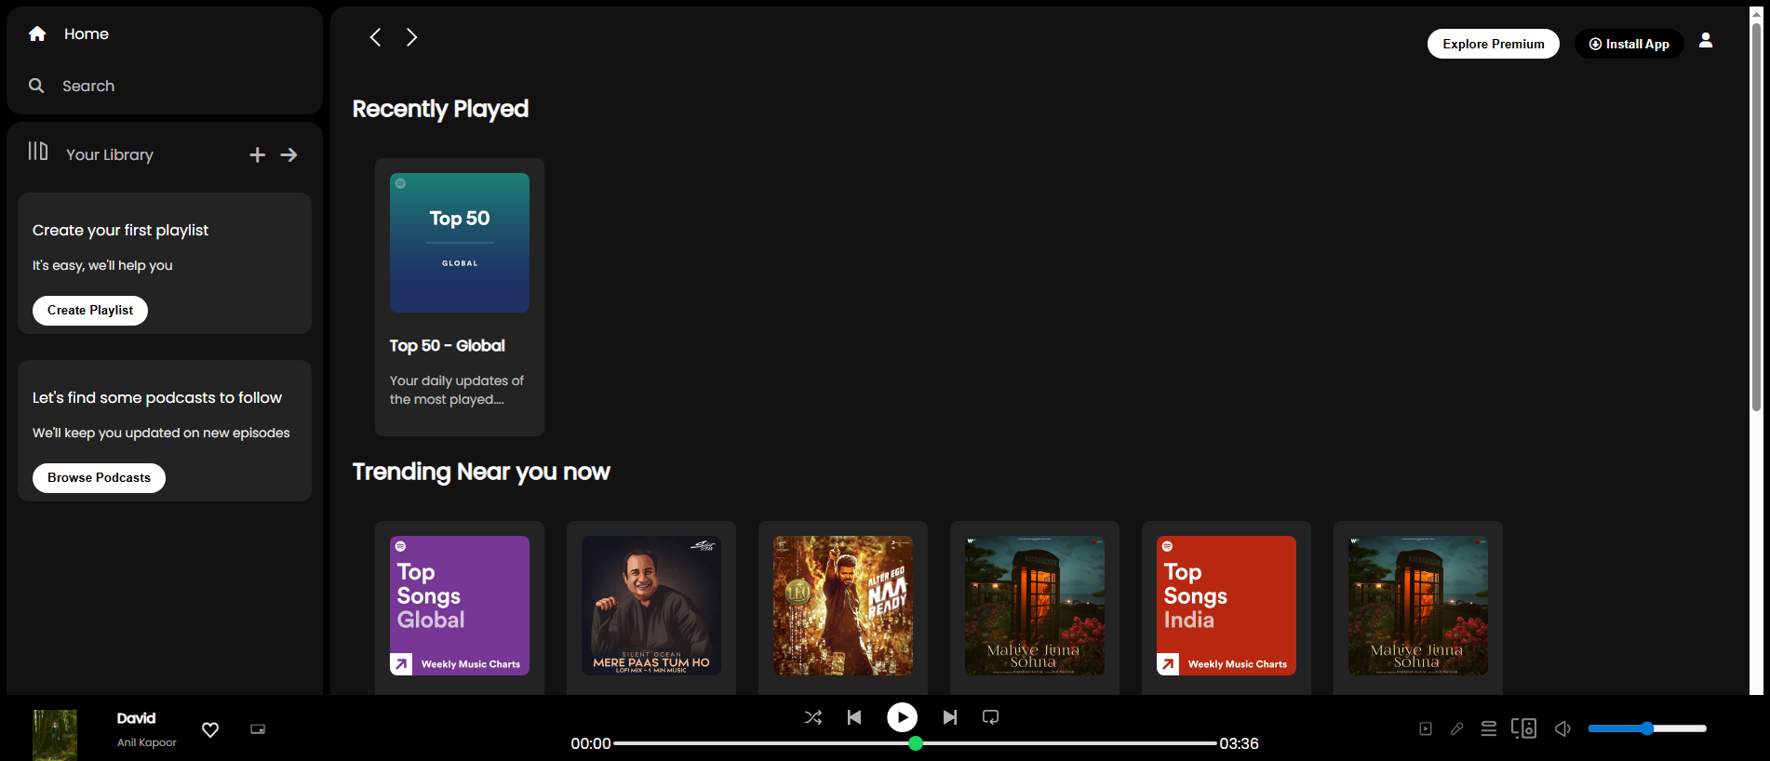
Task: Click the elapsed time "00:00"
Action: (x=591, y=743)
